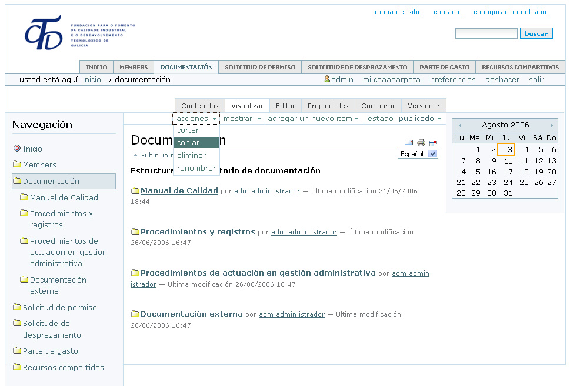Viewport: 570px width, 386px height.
Task: Click inside the site search field
Action: 486,34
